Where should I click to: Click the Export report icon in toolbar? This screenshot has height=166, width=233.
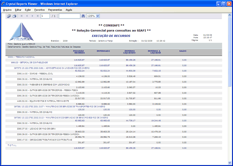pos(9,16)
